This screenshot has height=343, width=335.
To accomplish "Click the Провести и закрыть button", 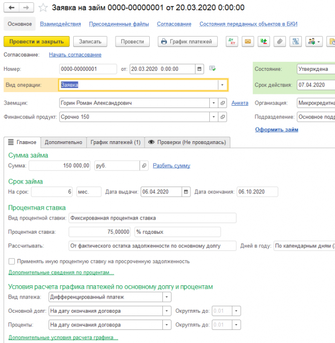I will click(37, 42).
